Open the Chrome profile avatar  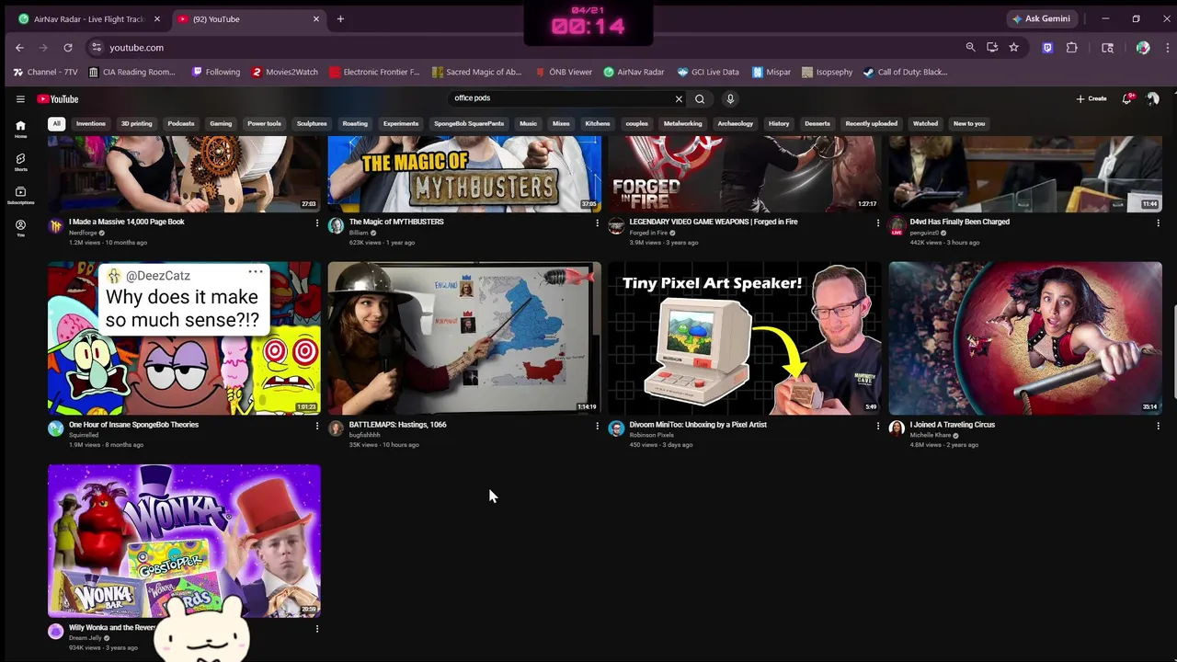[x=1143, y=48]
